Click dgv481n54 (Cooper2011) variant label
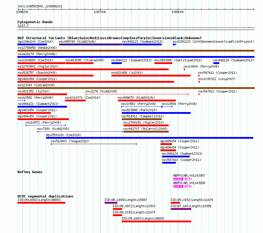Screen dimensions: 263x233 pyautogui.click(x=37, y=79)
